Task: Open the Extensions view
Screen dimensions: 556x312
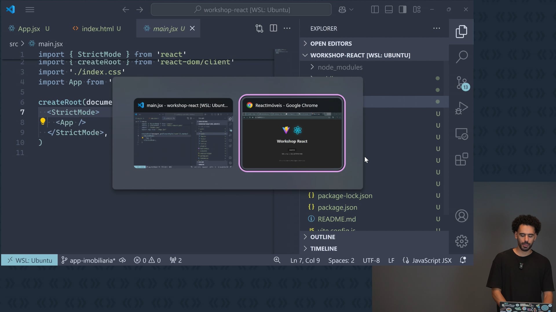Action: point(461,159)
